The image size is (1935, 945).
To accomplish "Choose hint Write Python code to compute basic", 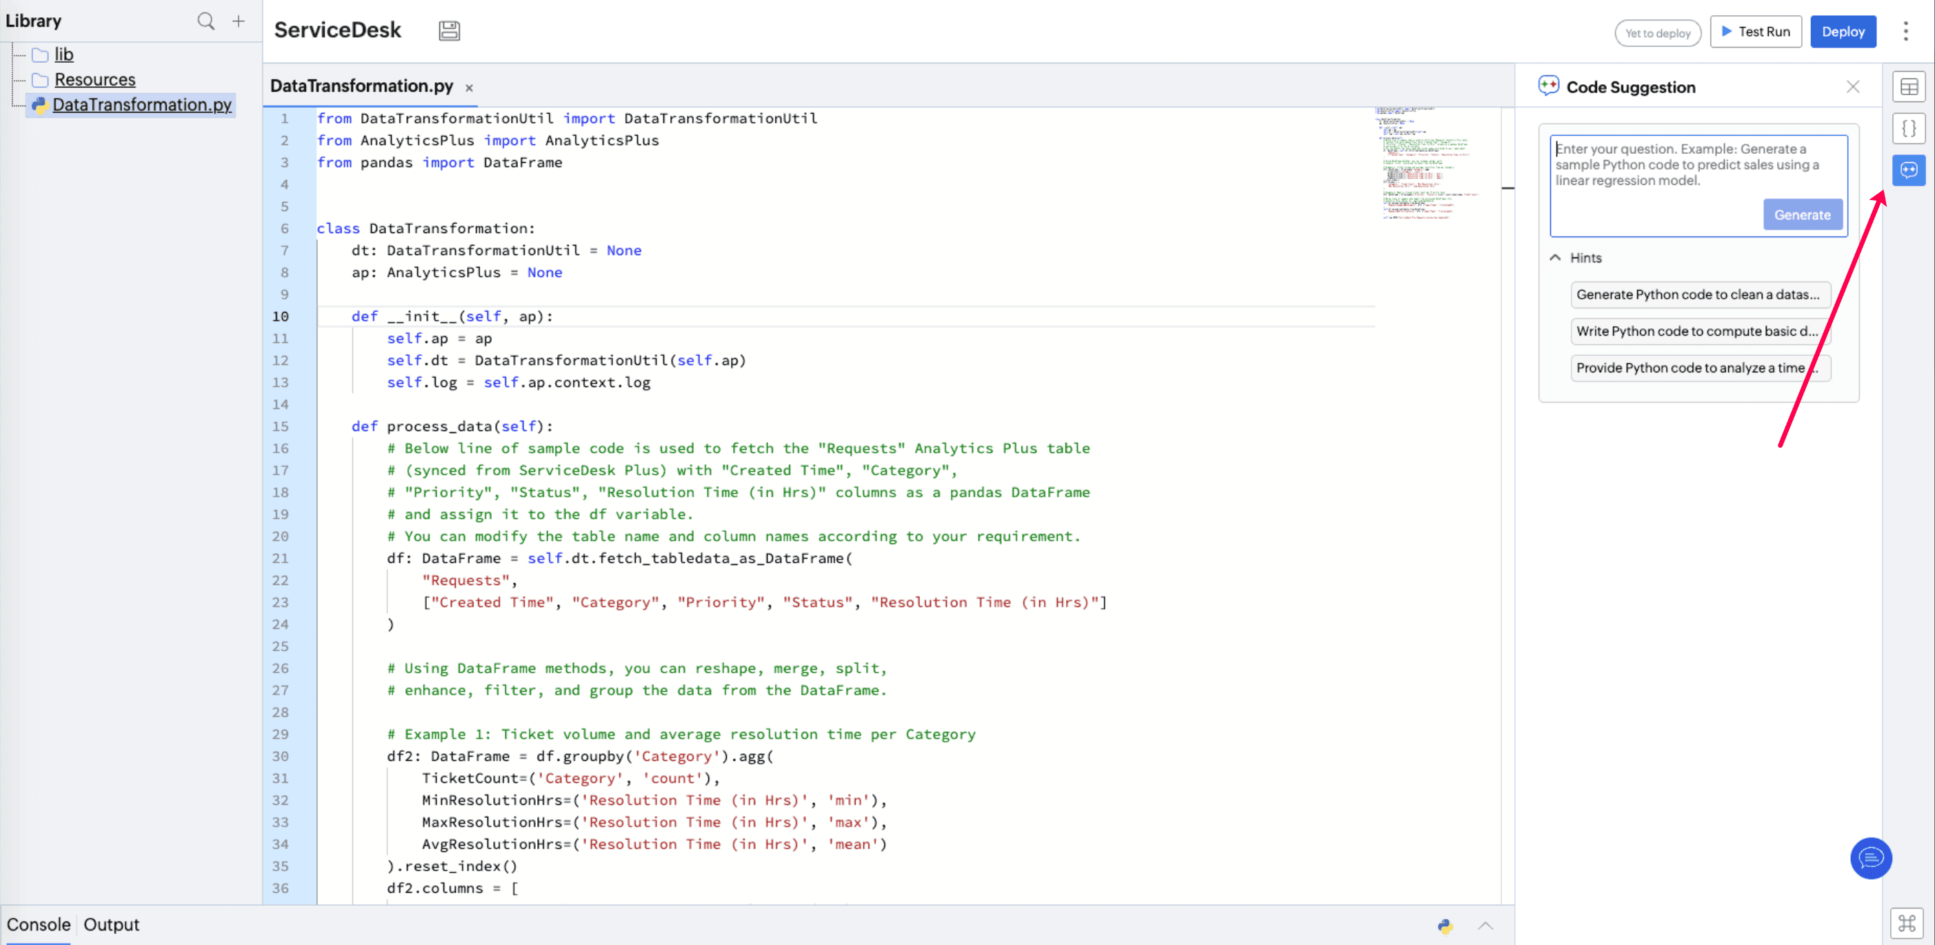I will point(1700,331).
